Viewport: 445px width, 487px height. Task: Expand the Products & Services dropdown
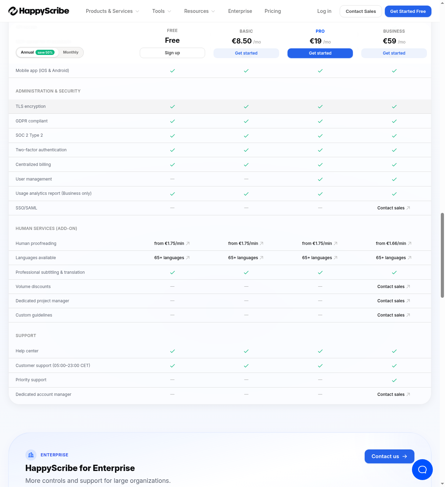(113, 11)
